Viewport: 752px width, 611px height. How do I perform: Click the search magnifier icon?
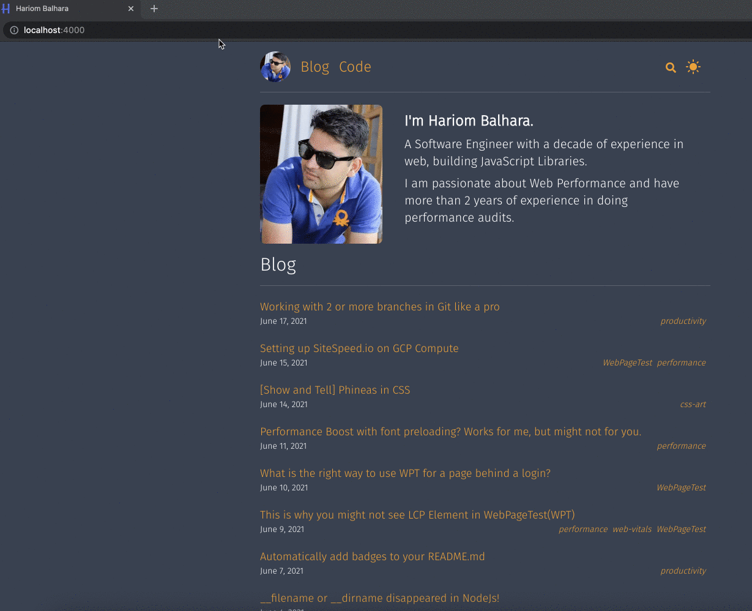tap(671, 68)
